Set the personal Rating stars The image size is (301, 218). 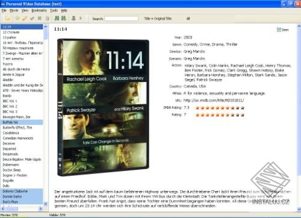220,115
